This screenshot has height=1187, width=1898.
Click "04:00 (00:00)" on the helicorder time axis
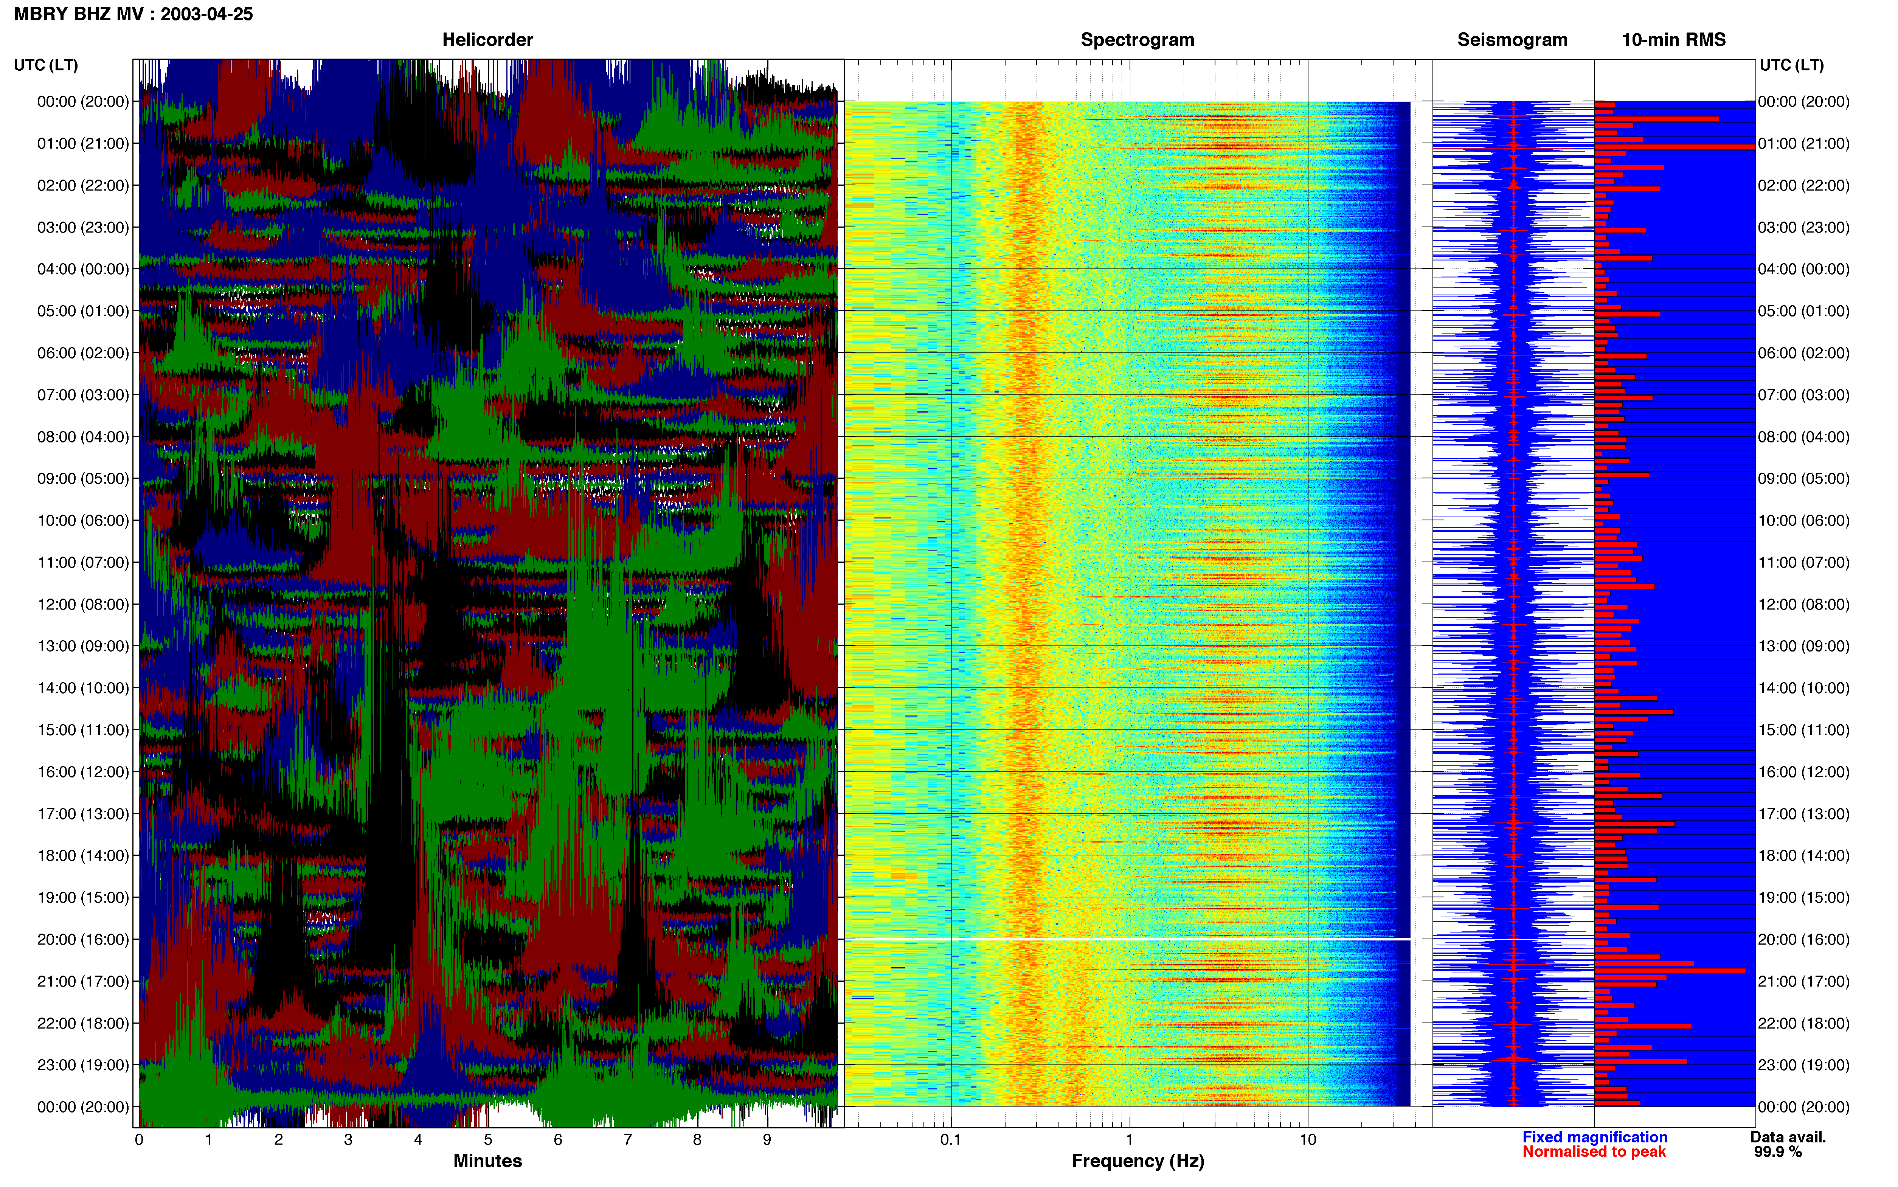pyautogui.click(x=83, y=269)
